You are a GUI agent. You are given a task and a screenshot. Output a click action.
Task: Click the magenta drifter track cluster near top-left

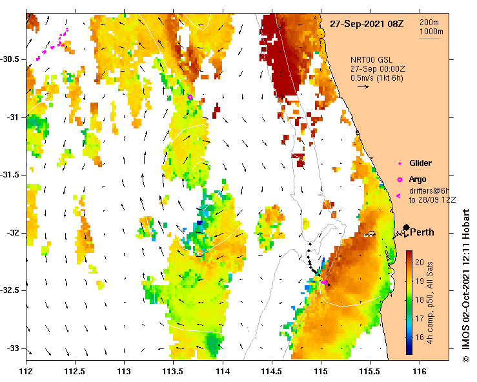pyautogui.click(x=52, y=45)
